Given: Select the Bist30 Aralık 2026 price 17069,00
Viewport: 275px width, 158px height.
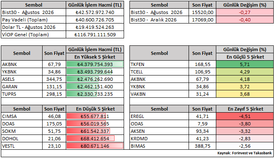Looking at the screenshot, I should click(x=202, y=20).
